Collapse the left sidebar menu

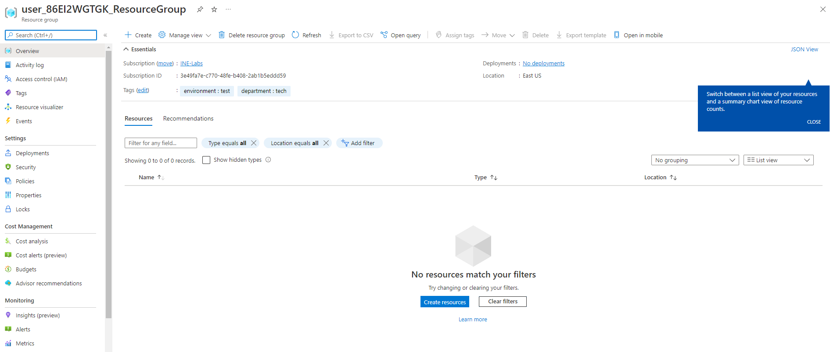click(105, 35)
